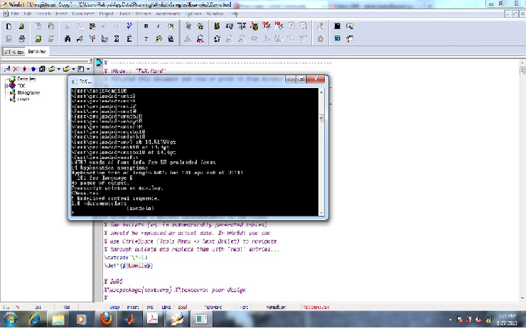The width and height of the screenshot is (526, 328).
Task: Open the File menu
Action: [x=15, y=13]
